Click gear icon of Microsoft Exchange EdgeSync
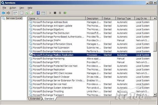Screen dimensions: 158x105 tap(31, 29)
